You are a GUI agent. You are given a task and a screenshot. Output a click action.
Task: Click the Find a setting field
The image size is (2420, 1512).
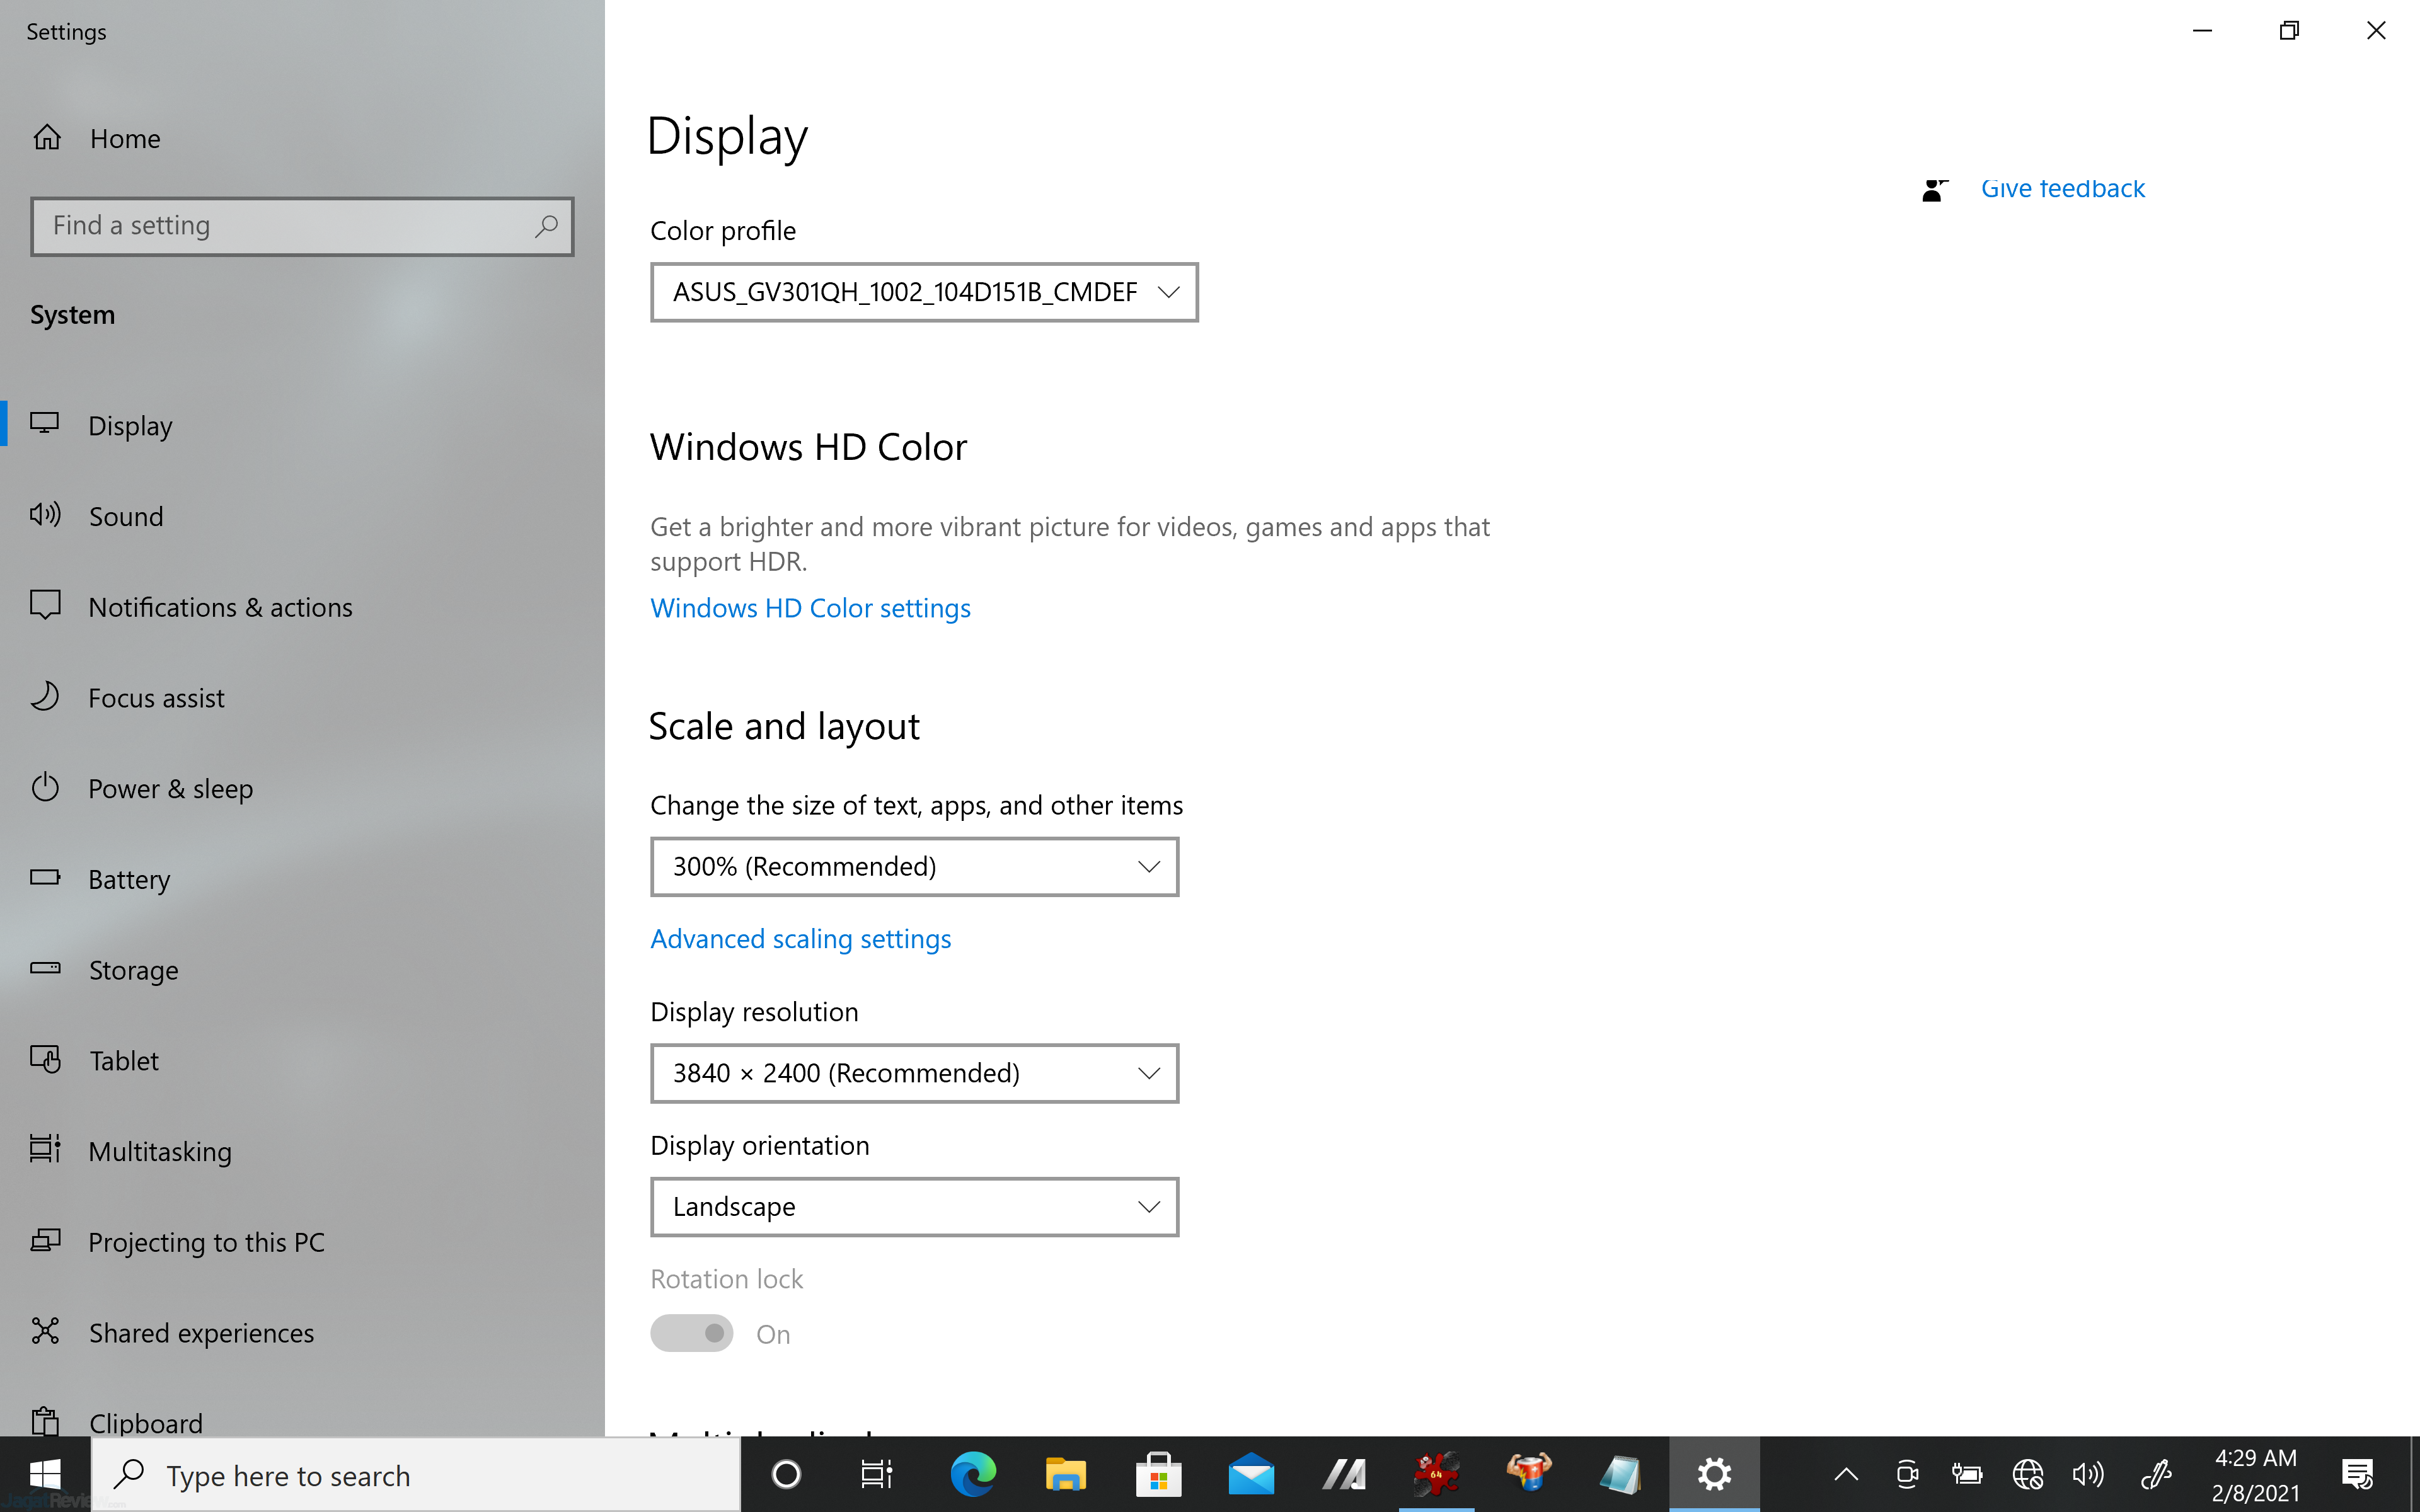(285, 226)
